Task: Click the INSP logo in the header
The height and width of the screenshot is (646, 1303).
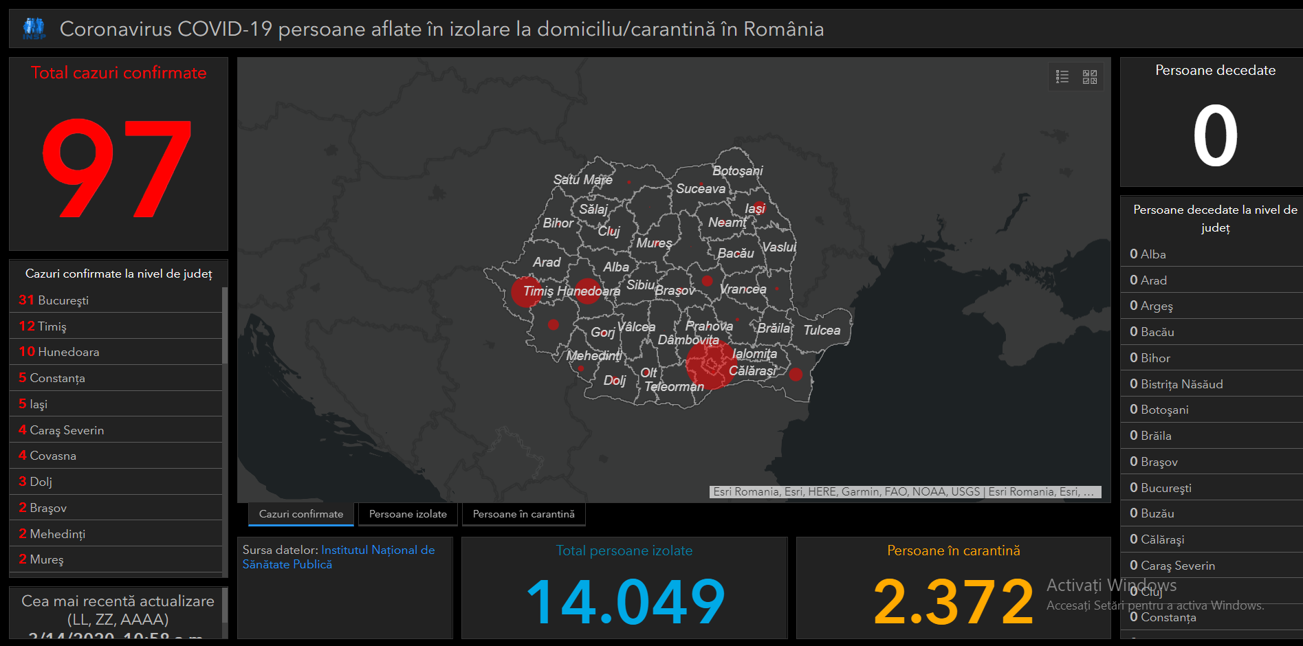Action: (x=34, y=29)
